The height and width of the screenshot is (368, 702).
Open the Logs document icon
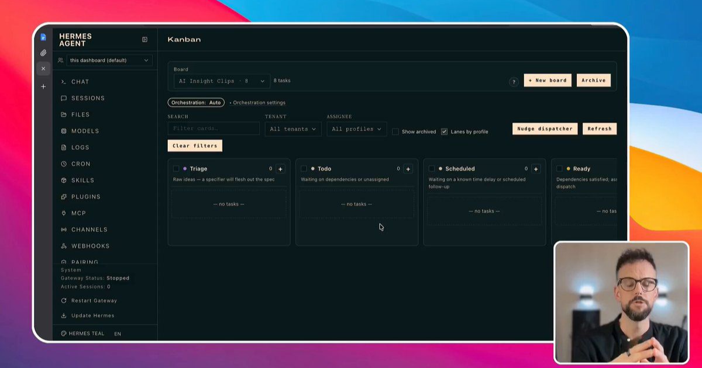64,147
